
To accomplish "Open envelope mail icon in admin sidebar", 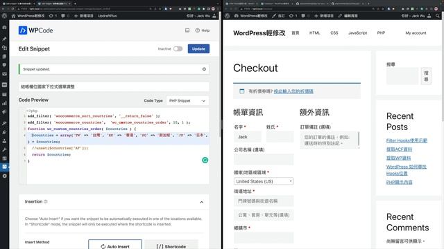I will tap(4, 74).
